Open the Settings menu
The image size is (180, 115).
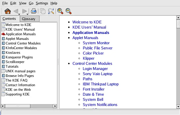[x=42, y=3]
